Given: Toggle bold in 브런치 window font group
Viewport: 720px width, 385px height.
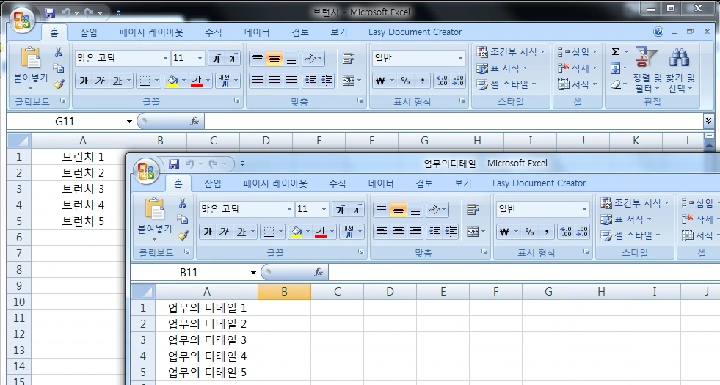Looking at the screenshot, I should point(84,81).
